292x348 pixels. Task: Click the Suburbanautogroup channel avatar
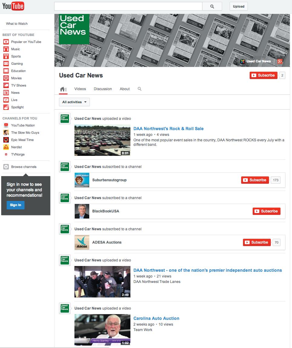pyautogui.click(x=82, y=180)
